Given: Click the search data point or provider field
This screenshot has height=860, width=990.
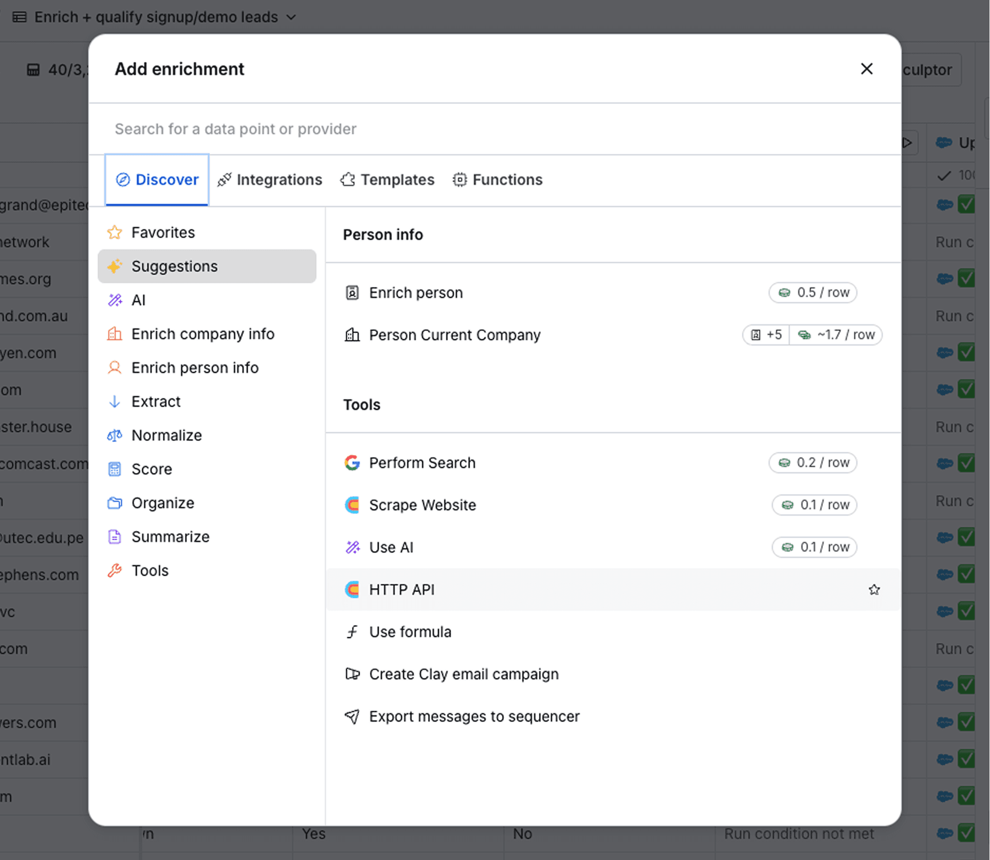Looking at the screenshot, I should 494,129.
